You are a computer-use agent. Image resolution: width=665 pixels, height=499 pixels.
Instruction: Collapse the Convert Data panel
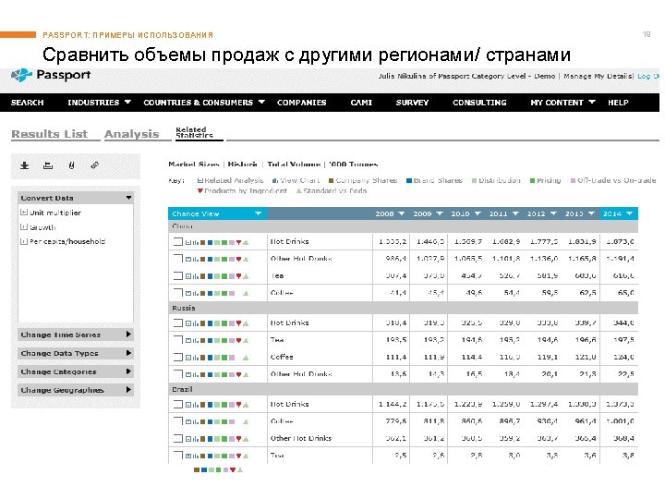coord(128,198)
